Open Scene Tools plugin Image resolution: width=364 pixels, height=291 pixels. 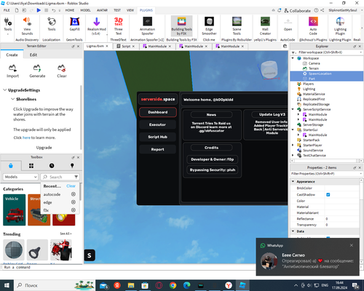point(237,26)
